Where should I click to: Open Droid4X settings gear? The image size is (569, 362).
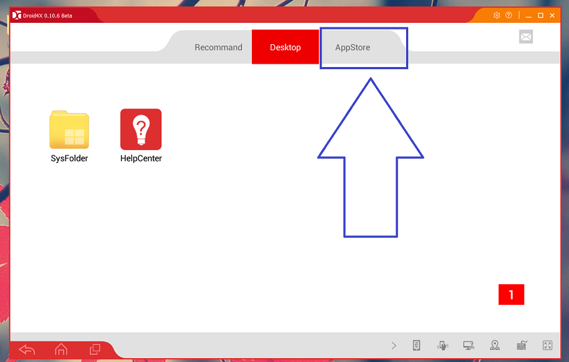coord(497,15)
